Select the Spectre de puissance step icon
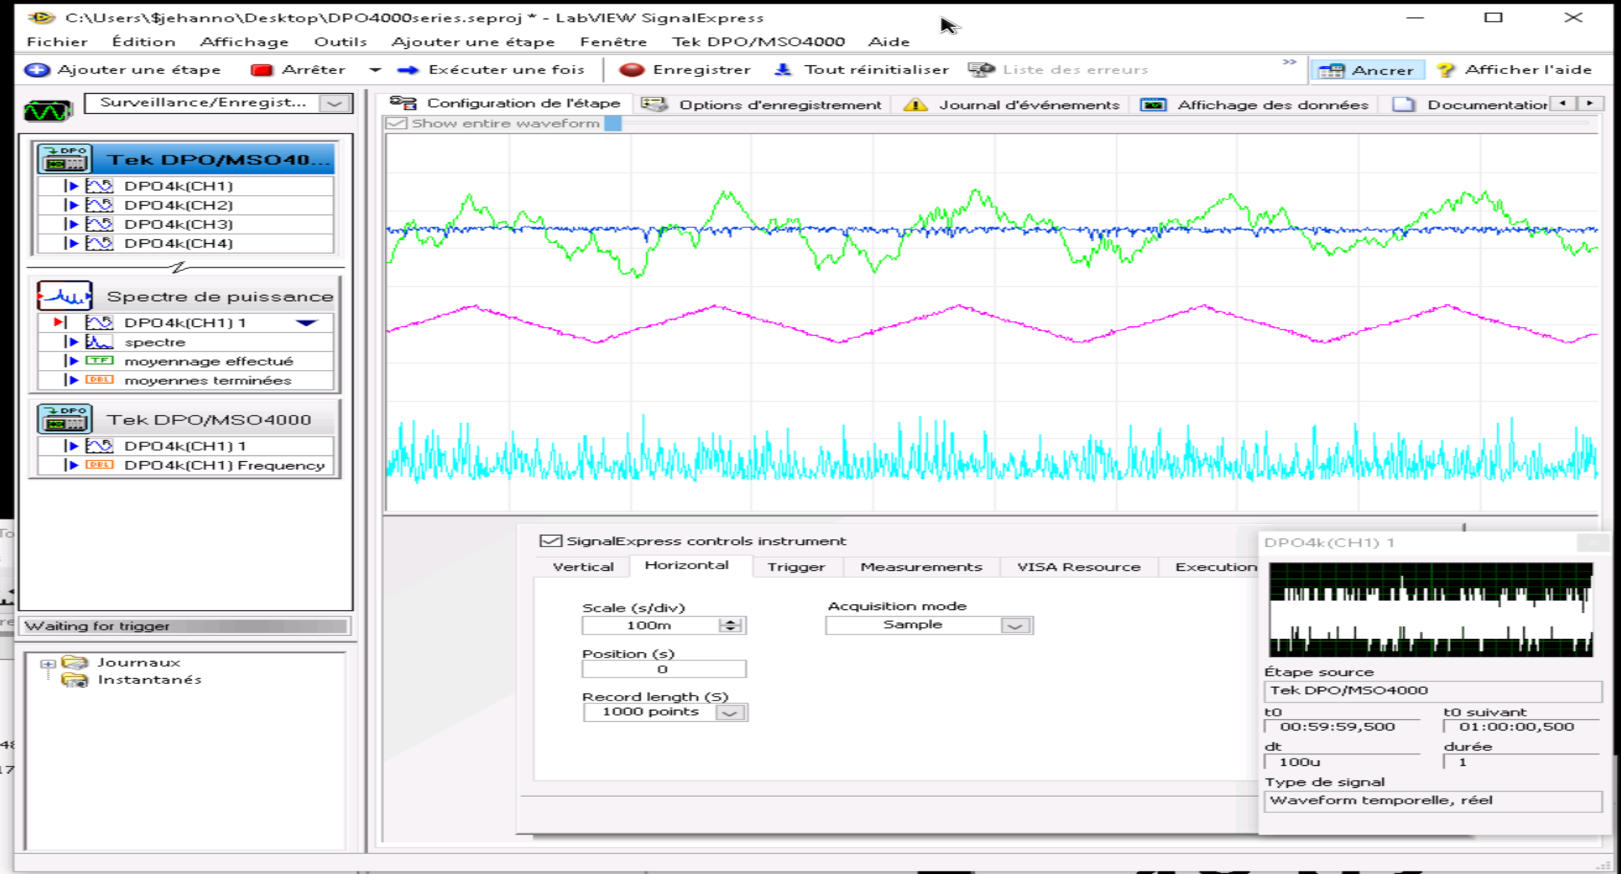The image size is (1621, 874). 65,296
